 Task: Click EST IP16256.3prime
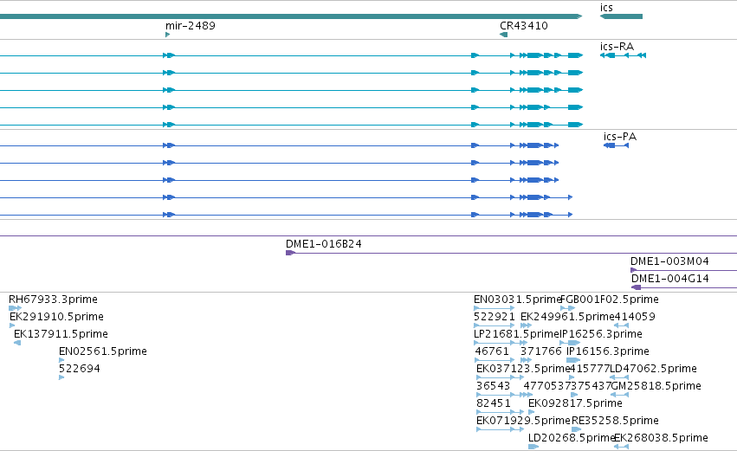(x=601, y=334)
